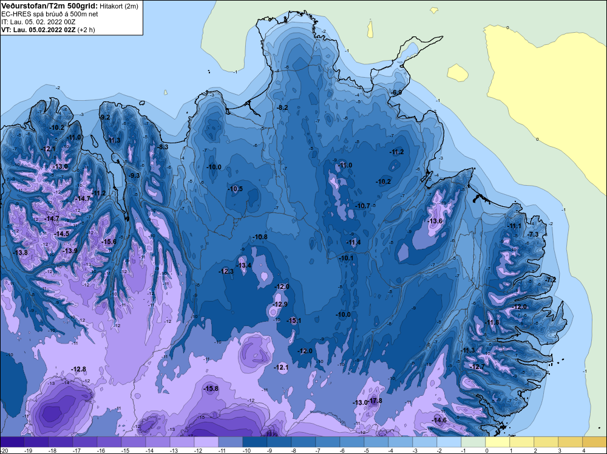Click legend swatch between -3 and -2

coord(425,442)
